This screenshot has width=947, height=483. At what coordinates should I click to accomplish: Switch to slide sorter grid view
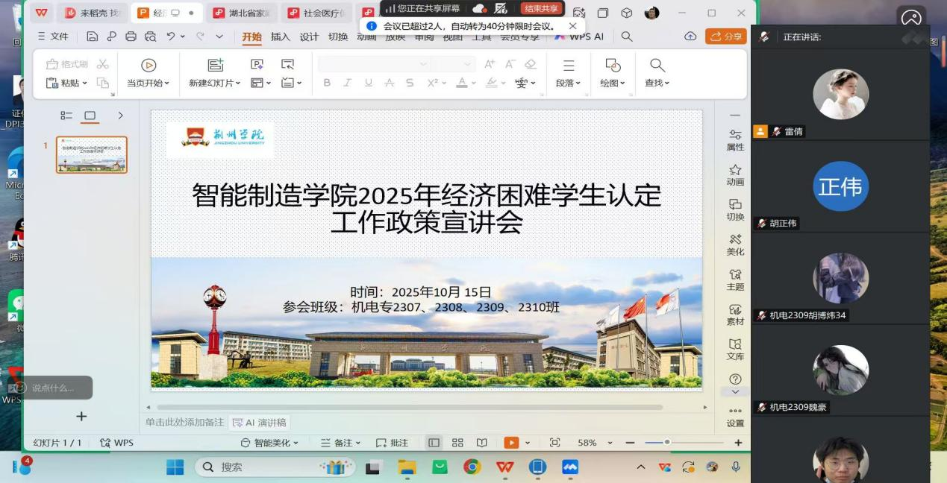pyautogui.click(x=457, y=443)
